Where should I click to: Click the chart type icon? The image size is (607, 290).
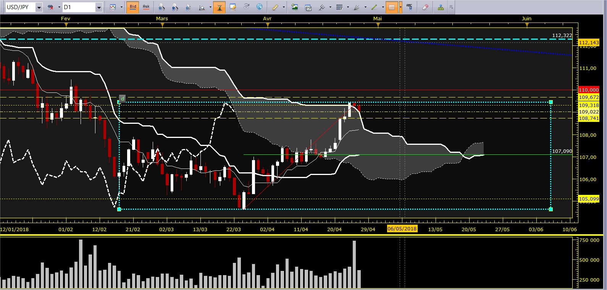113,7
